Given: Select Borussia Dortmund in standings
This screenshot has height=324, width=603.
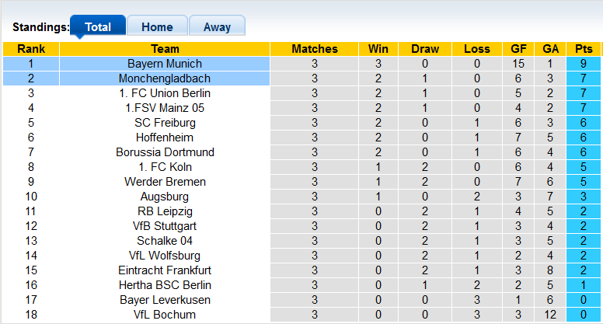Looking at the screenshot, I should (165, 152).
